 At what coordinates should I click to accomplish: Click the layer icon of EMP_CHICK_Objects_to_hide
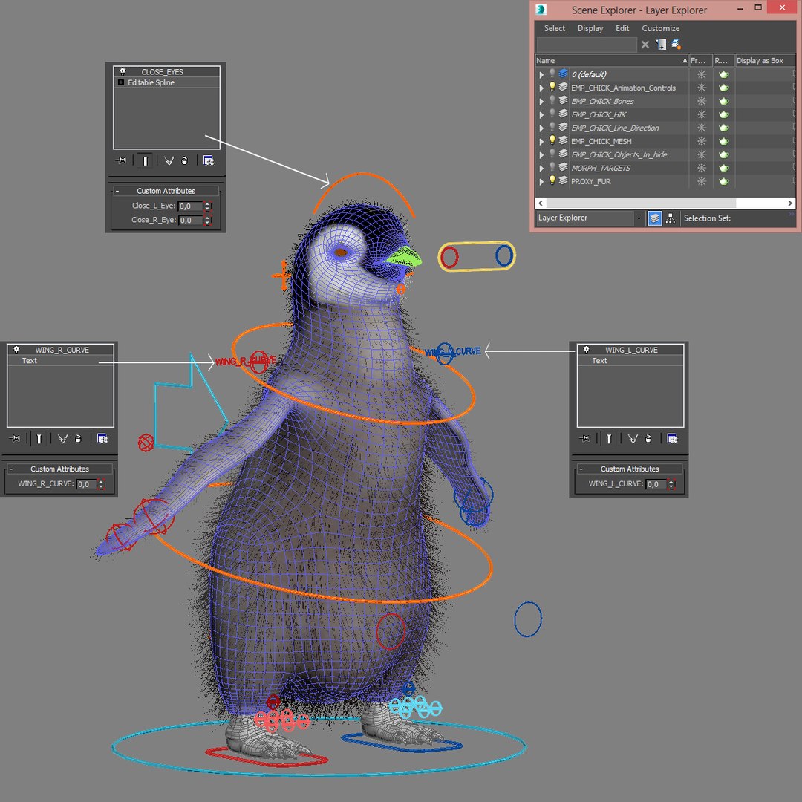tap(563, 154)
